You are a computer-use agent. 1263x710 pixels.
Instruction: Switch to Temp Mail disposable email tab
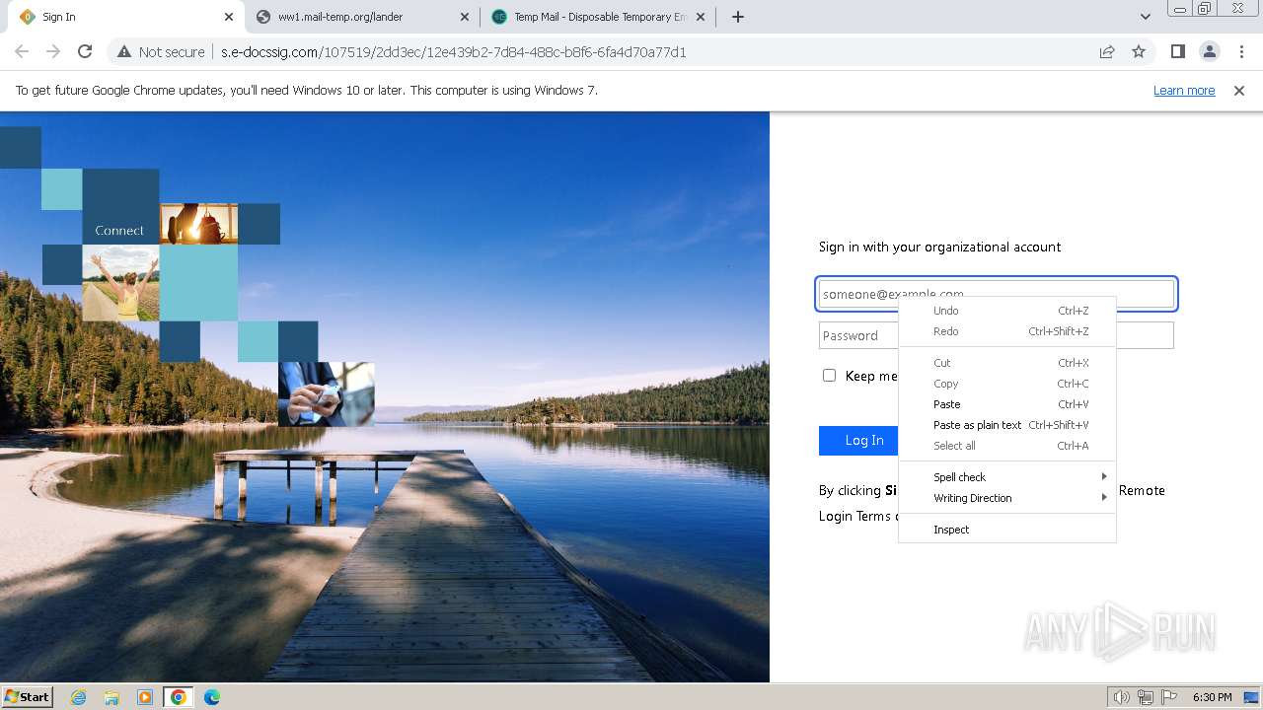click(x=598, y=17)
